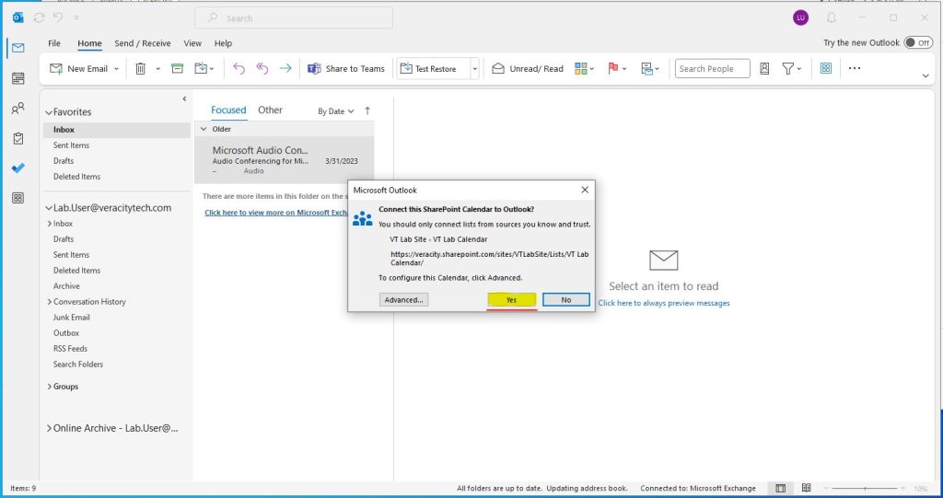
Task: Collapse the Favorites folder group
Action: tap(49, 112)
